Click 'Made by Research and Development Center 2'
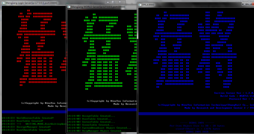This screenshot has width=254, height=134. click(219, 108)
